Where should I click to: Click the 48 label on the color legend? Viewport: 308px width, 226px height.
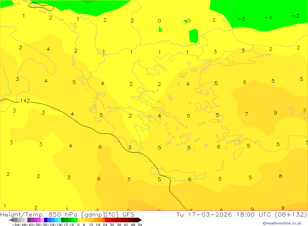click(133, 225)
